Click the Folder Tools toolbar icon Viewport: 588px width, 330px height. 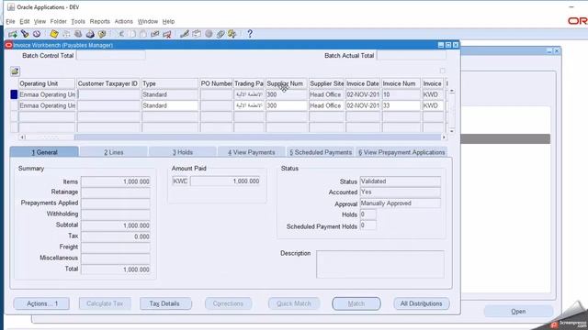coord(232,34)
